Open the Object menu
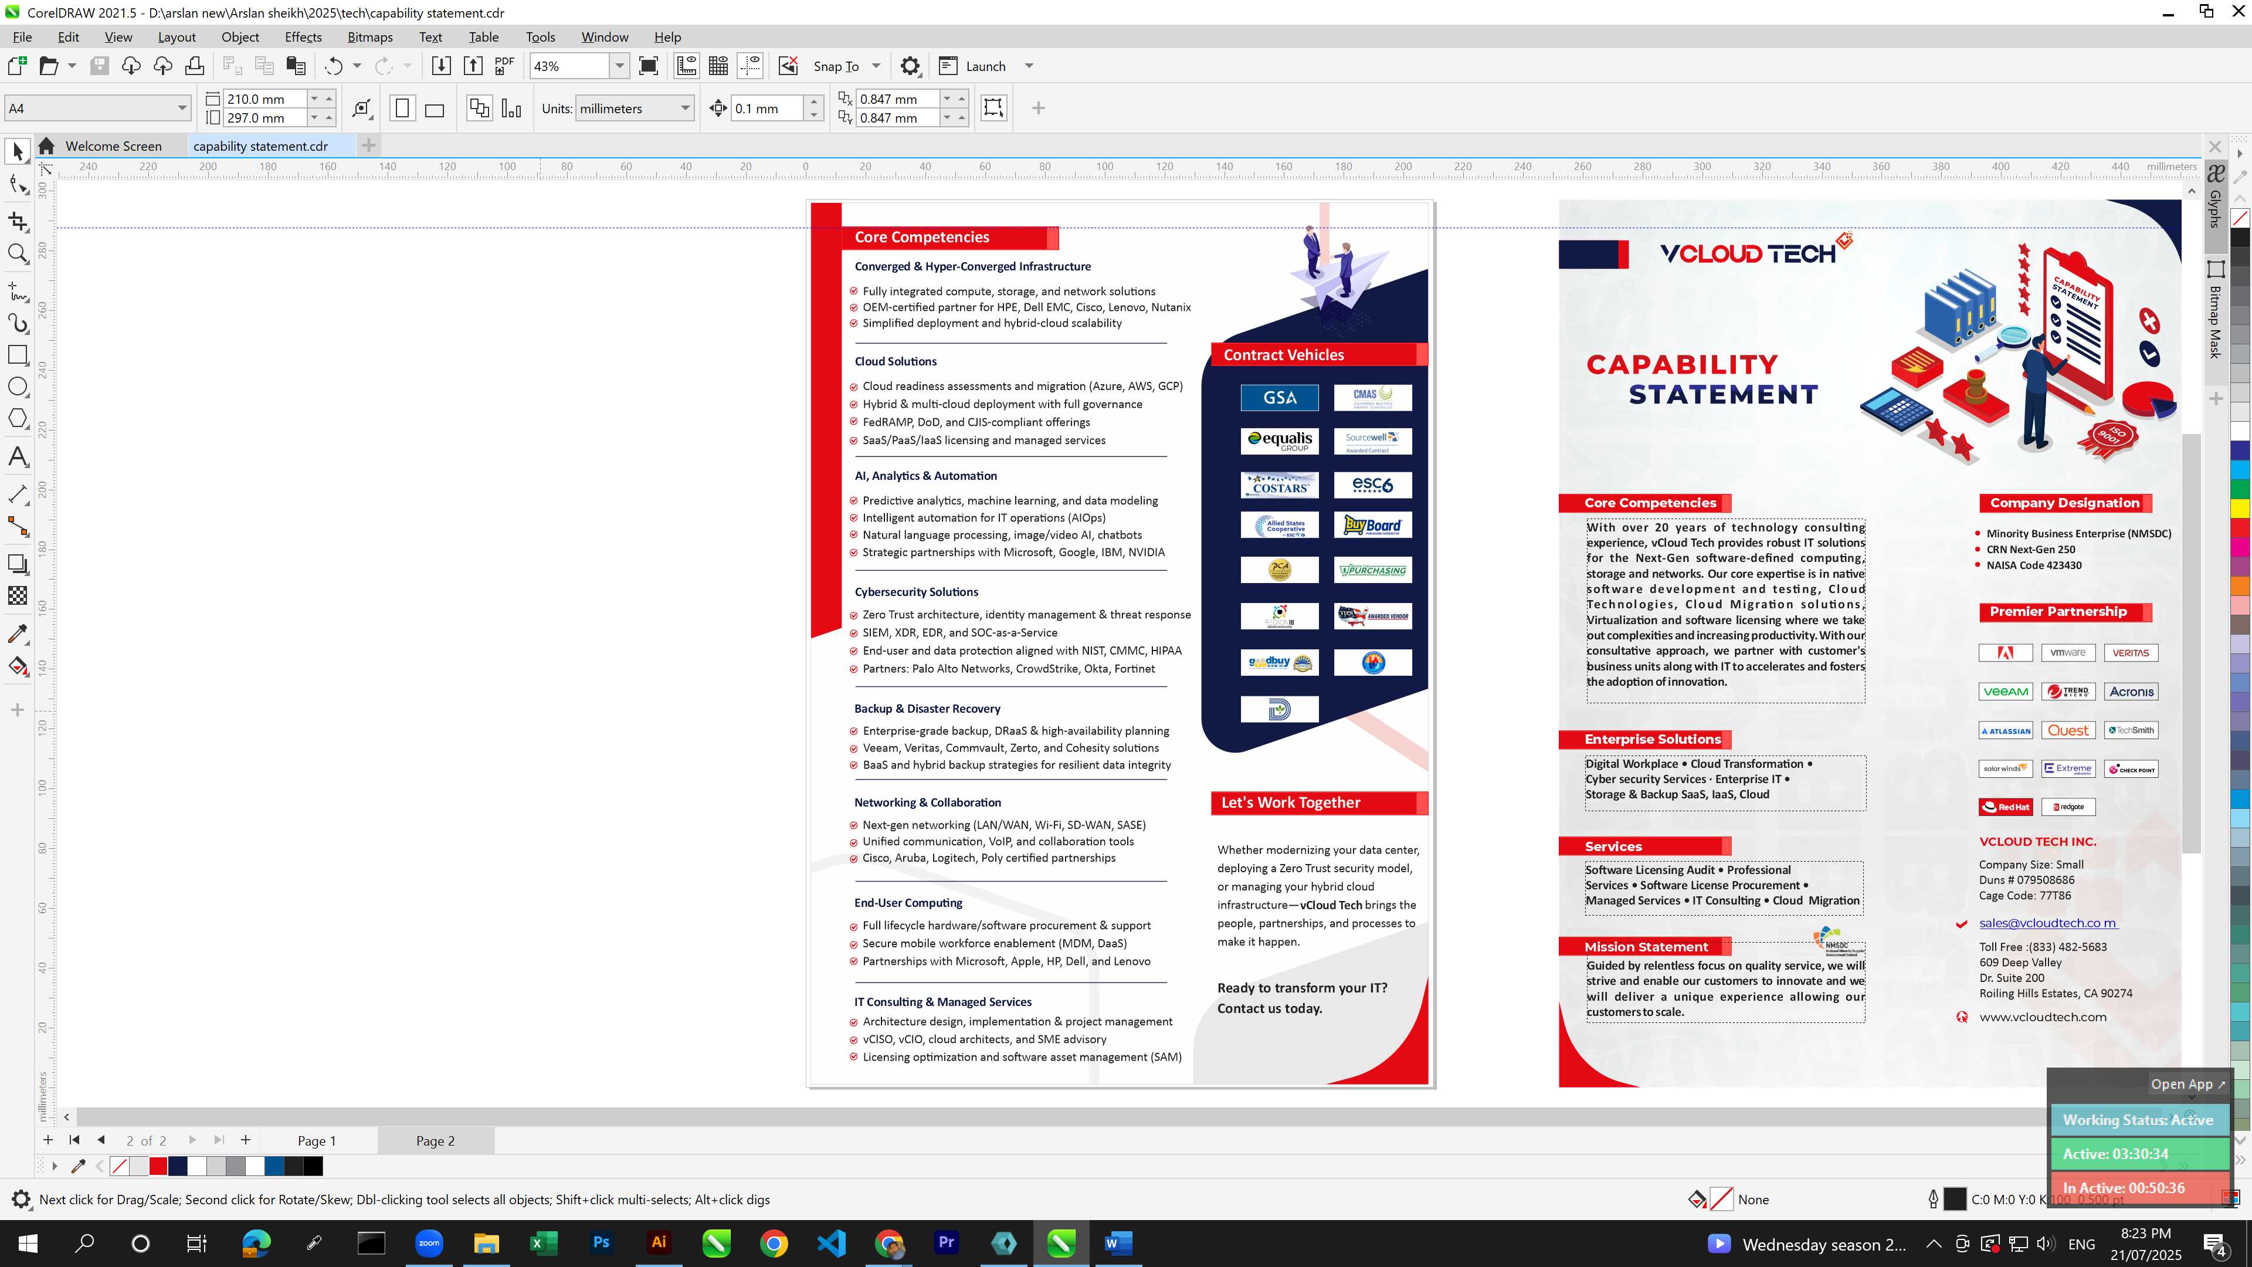 pos(239,37)
